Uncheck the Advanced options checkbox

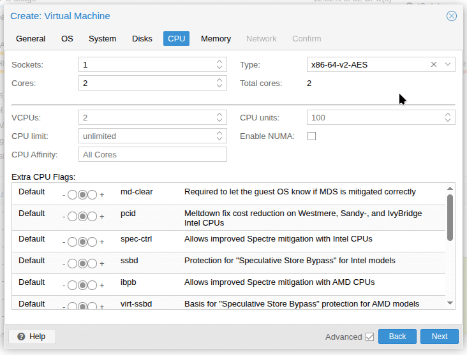pyautogui.click(x=369, y=337)
